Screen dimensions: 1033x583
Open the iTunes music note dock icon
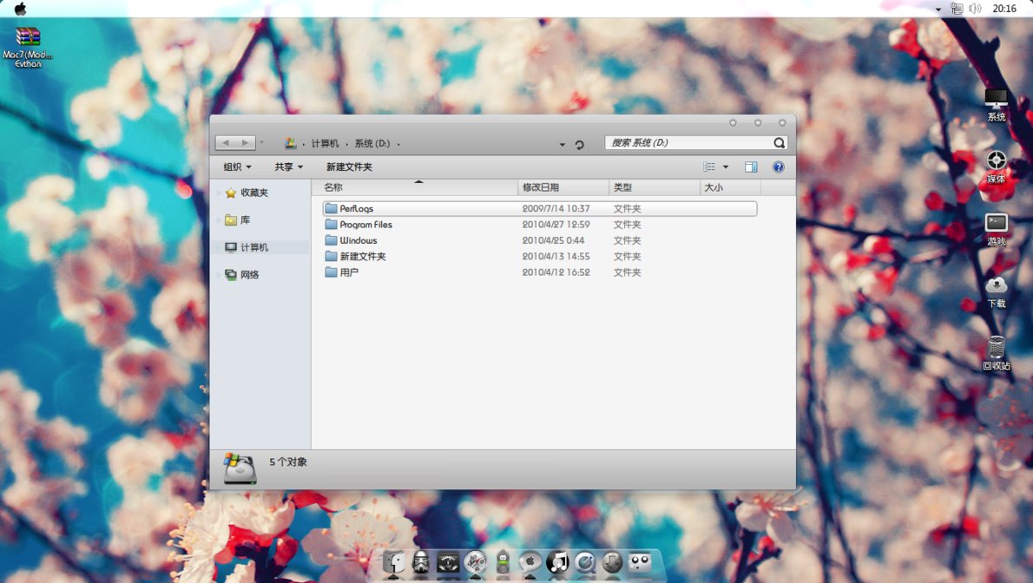557,562
